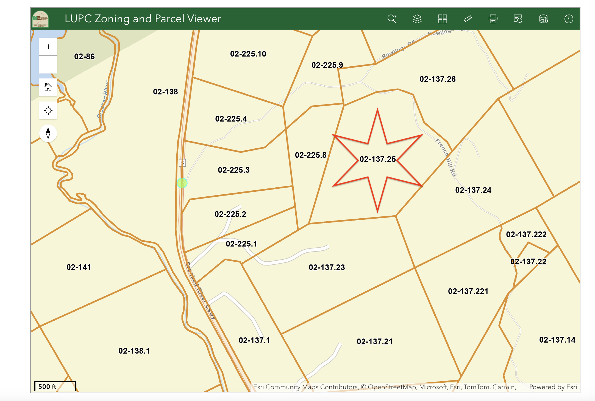This screenshot has width=595, height=401.
Task: Click the Powered by Esri link
Action: (x=553, y=387)
